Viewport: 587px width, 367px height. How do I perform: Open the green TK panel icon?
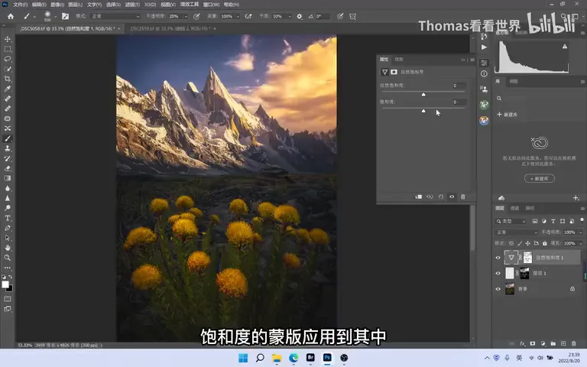(484, 105)
